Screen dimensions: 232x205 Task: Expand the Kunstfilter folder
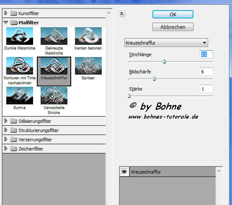(6, 13)
